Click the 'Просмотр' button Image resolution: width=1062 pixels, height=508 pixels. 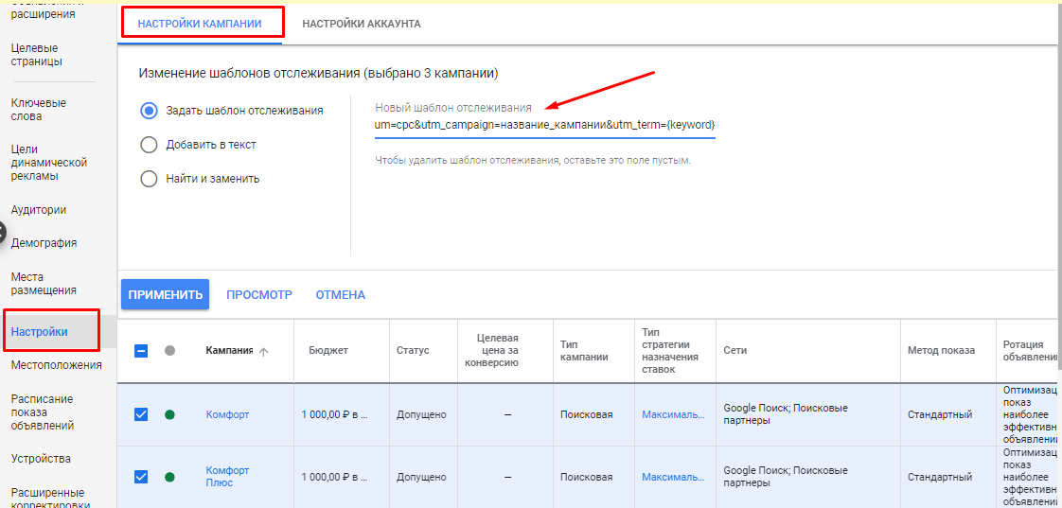pyautogui.click(x=258, y=295)
